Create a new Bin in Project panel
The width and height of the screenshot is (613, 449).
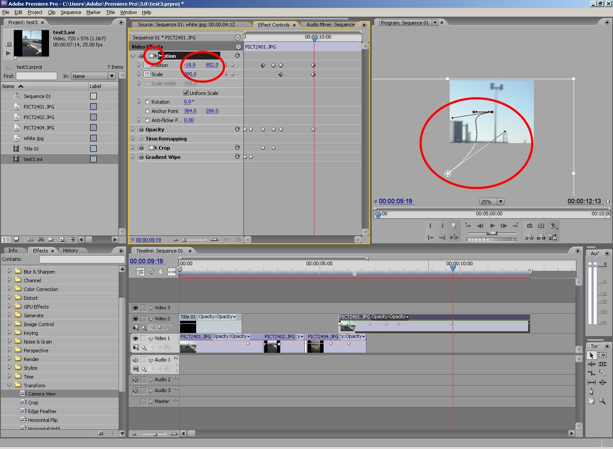51,239
